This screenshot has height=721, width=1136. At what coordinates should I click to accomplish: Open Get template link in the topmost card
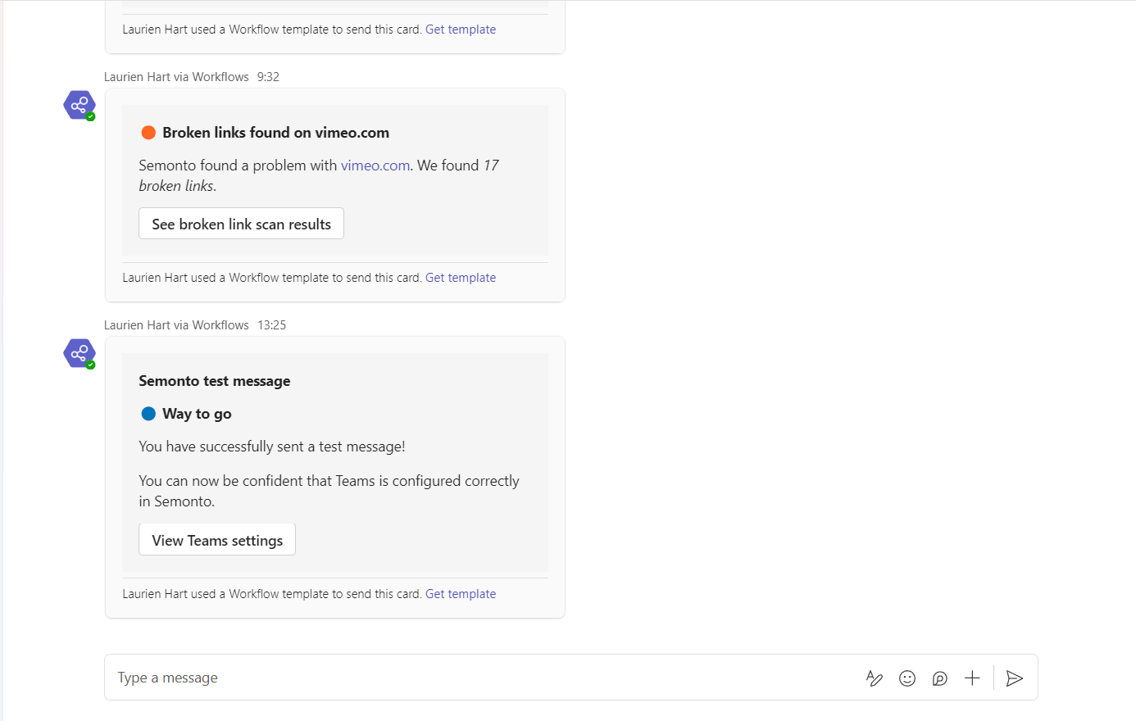[x=461, y=29]
